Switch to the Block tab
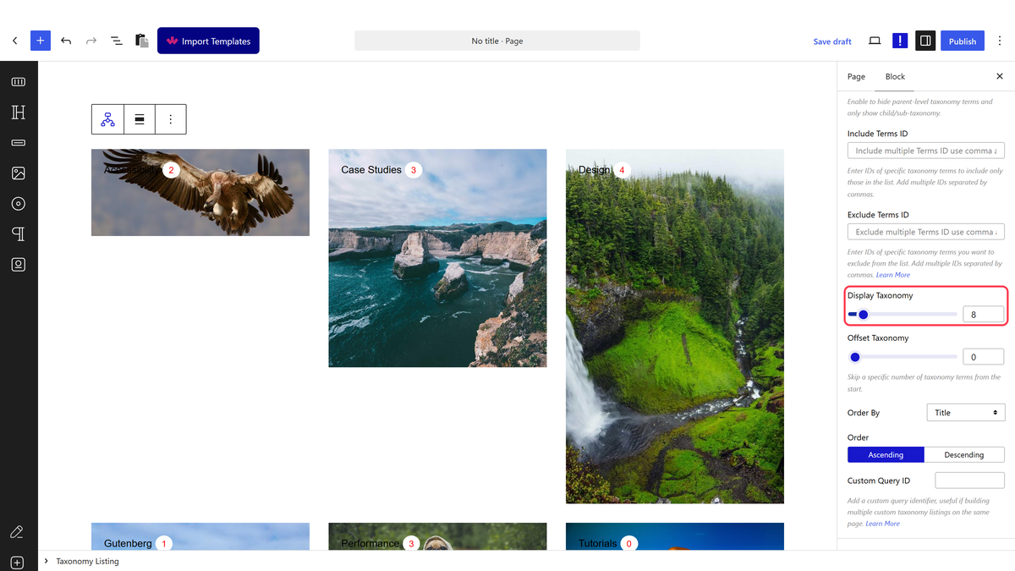 [x=895, y=76]
